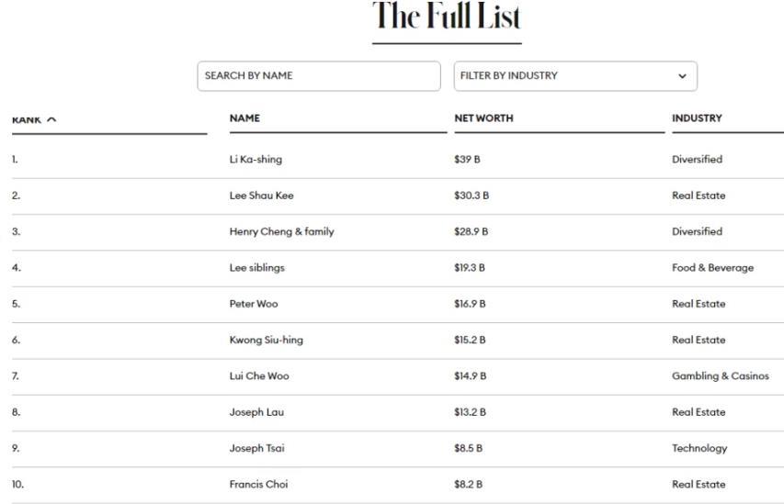This screenshot has width=784, height=504.
Task: Open Francis Choi's profile
Action: [x=258, y=485]
